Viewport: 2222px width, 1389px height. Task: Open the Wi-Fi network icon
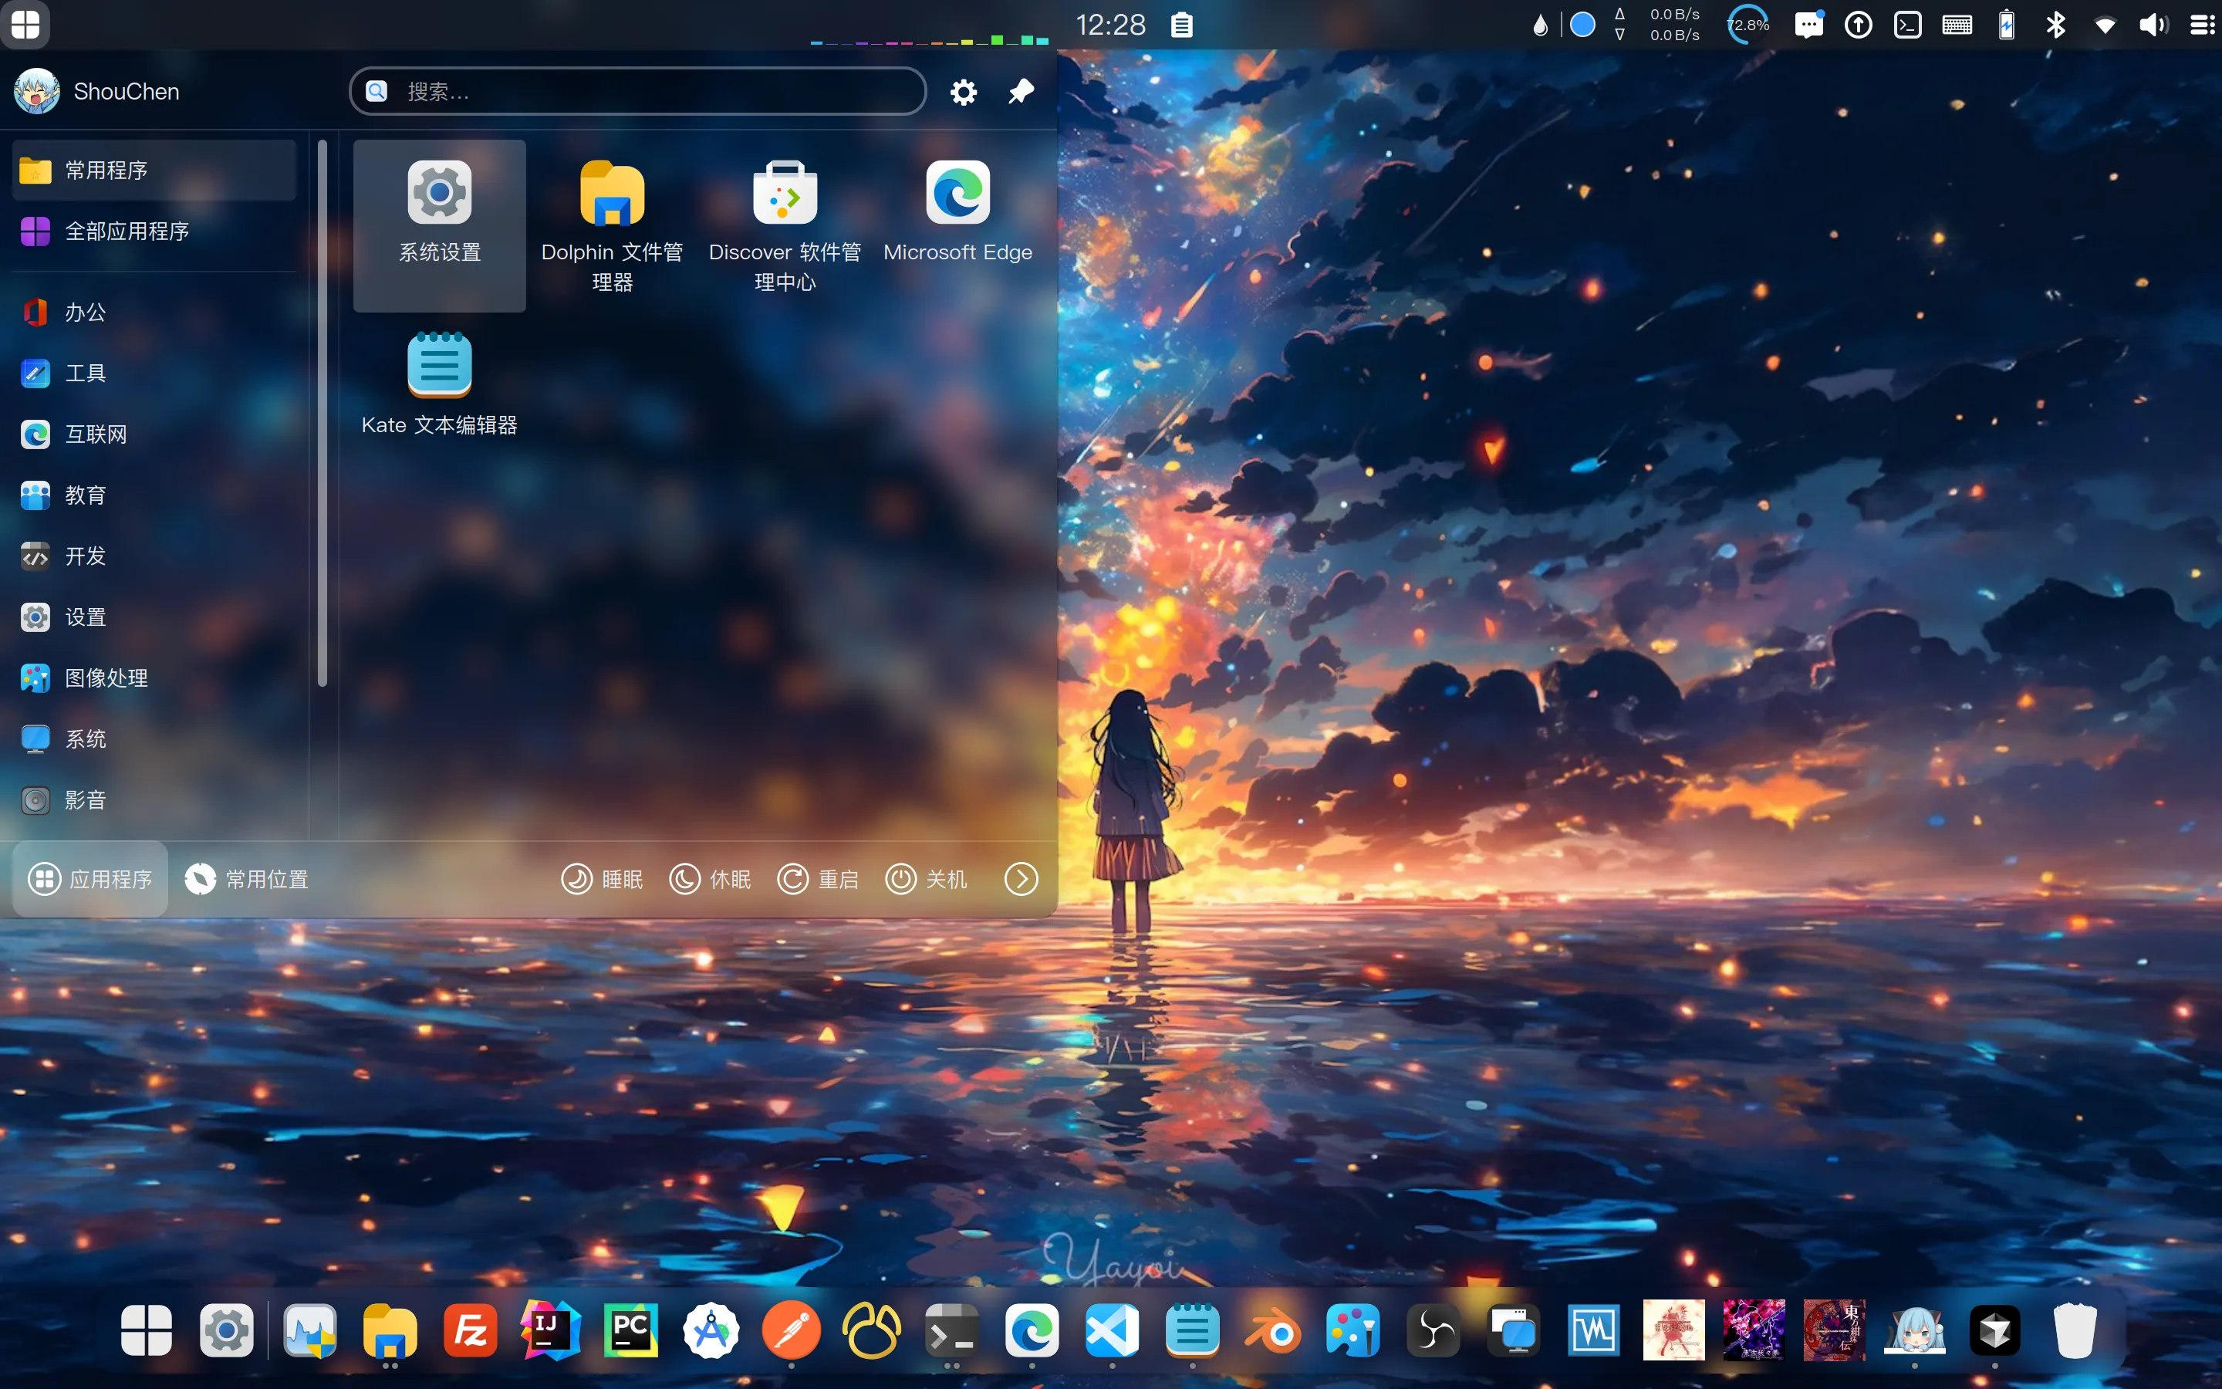2105,25
